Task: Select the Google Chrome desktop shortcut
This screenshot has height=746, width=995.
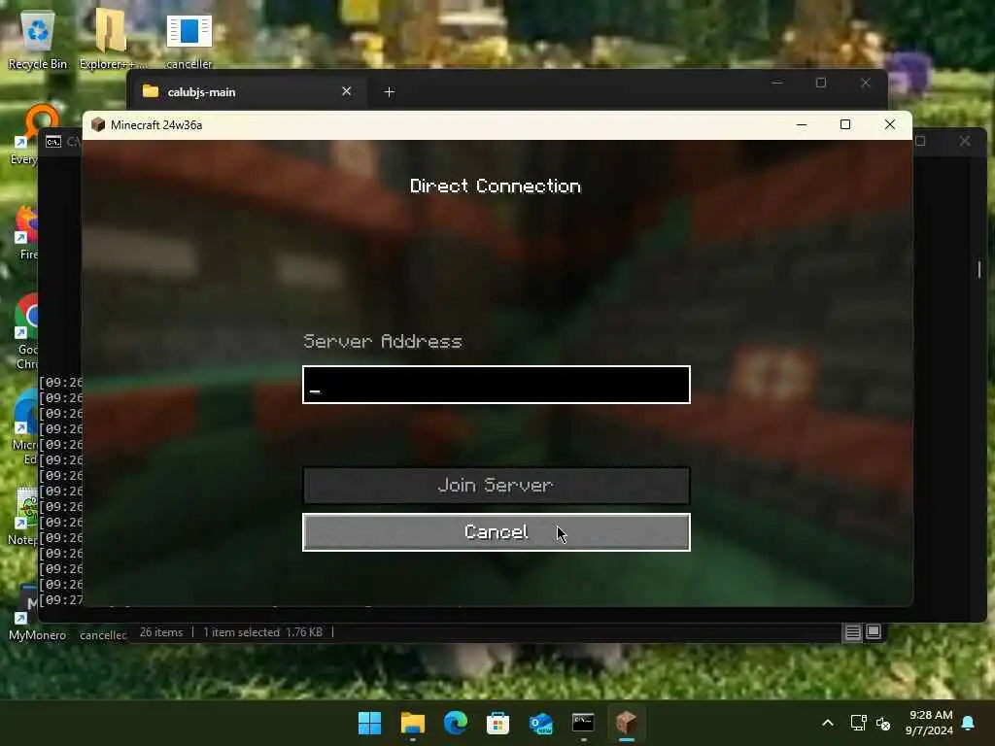Action: pos(26,331)
